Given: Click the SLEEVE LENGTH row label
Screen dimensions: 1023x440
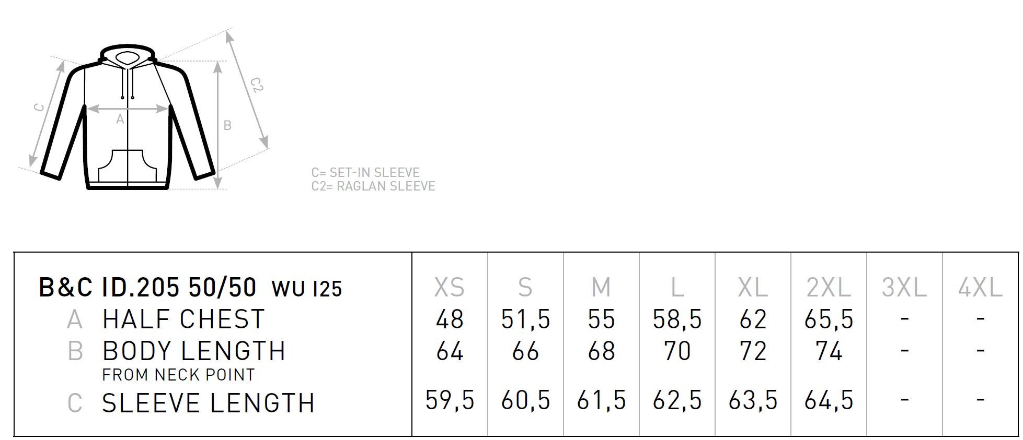Looking at the screenshot, I should coord(208,403).
